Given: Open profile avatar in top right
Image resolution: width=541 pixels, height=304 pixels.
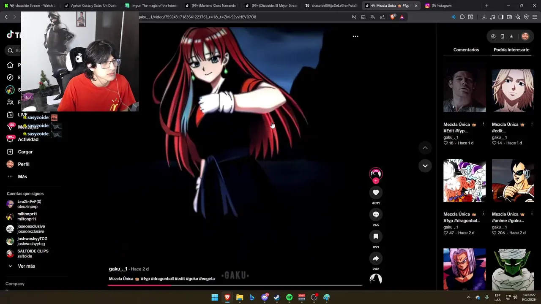Looking at the screenshot, I should tap(525, 36).
